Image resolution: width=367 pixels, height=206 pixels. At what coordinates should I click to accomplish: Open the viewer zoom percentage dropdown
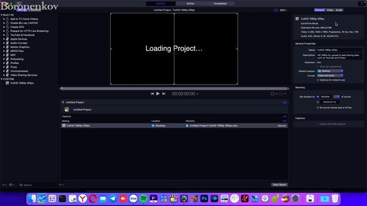pos(283,10)
